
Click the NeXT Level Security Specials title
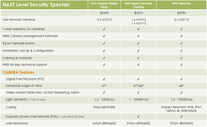point(36,5)
